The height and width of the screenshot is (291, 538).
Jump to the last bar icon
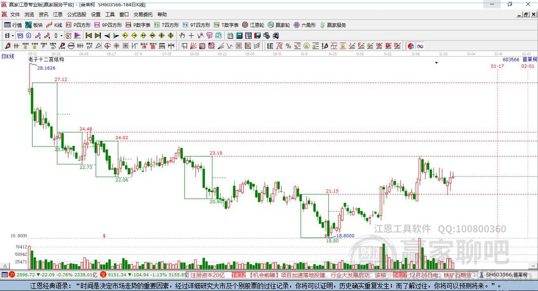[x=98, y=36]
